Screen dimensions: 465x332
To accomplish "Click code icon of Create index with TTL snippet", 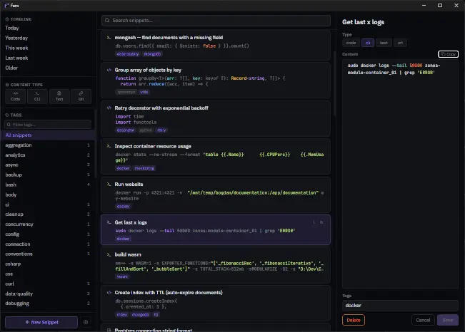I will (109, 292).
